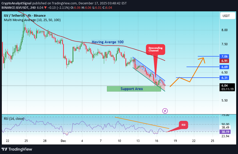Click the BINANCE:ILVUSDT symbol name
The width and height of the screenshot is (238, 154).
tap(15, 8)
